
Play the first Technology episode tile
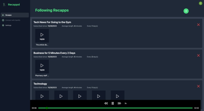click(42, 95)
